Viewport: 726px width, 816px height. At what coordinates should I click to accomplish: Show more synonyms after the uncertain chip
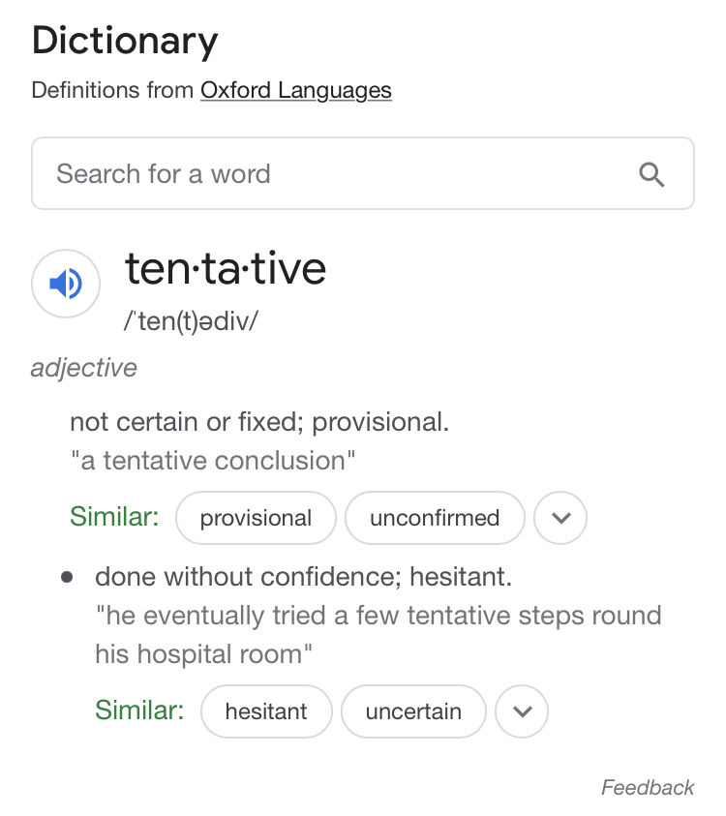pyautogui.click(x=522, y=711)
